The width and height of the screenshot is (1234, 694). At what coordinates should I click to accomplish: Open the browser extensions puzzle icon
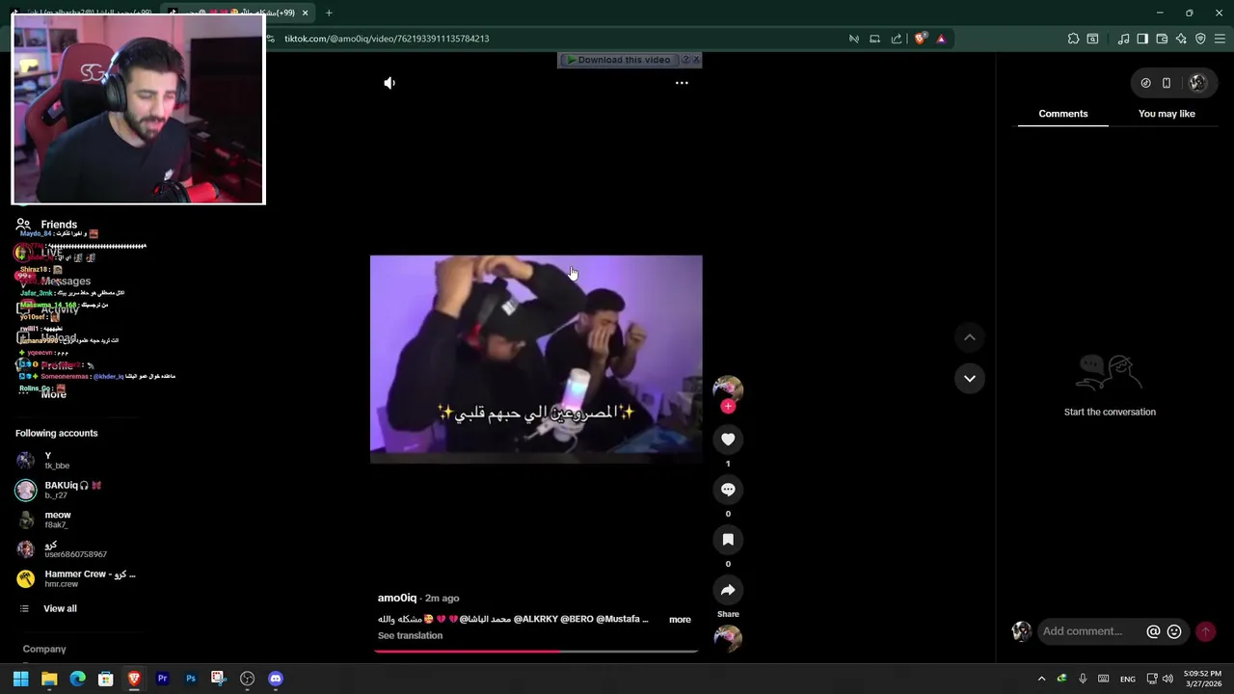1073,39
